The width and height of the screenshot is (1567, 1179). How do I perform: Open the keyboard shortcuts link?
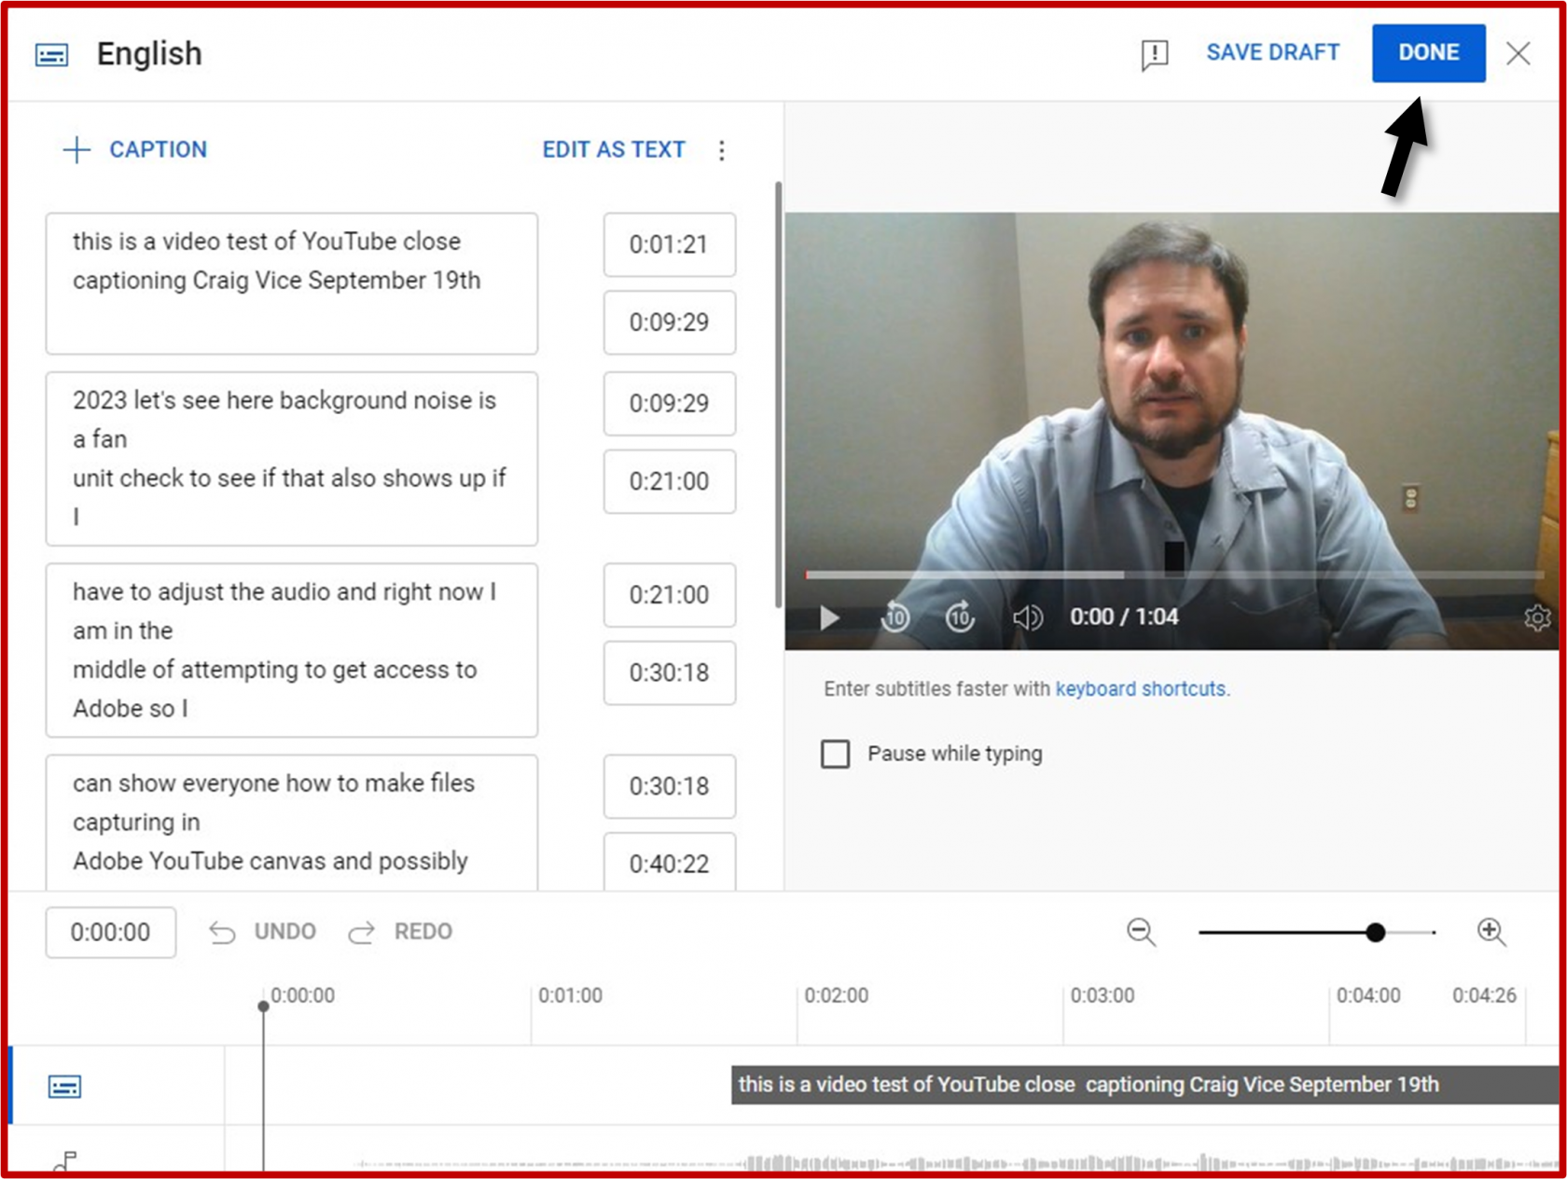coord(1140,689)
